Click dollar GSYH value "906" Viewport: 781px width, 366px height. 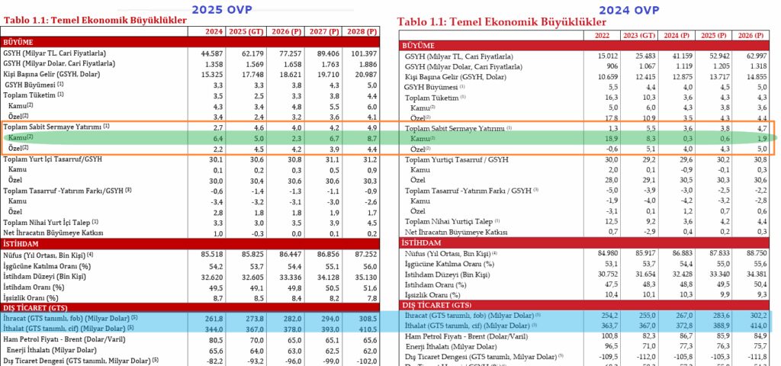[x=612, y=67]
